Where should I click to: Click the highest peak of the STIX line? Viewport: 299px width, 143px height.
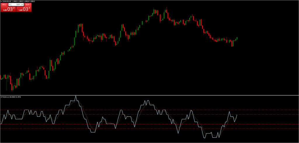tap(76, 96)
